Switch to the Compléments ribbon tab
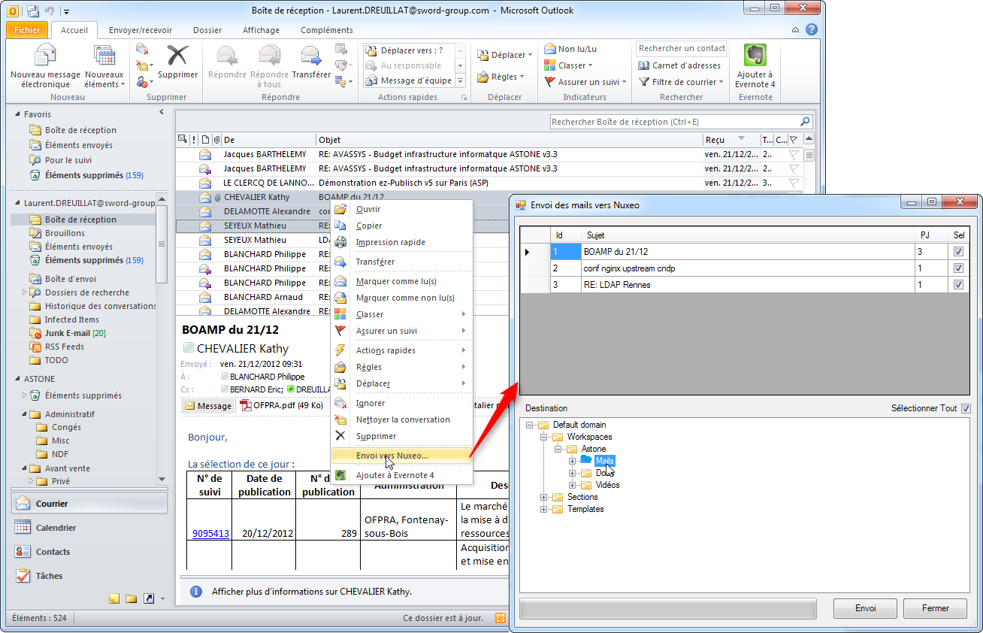 click(327, 30)
